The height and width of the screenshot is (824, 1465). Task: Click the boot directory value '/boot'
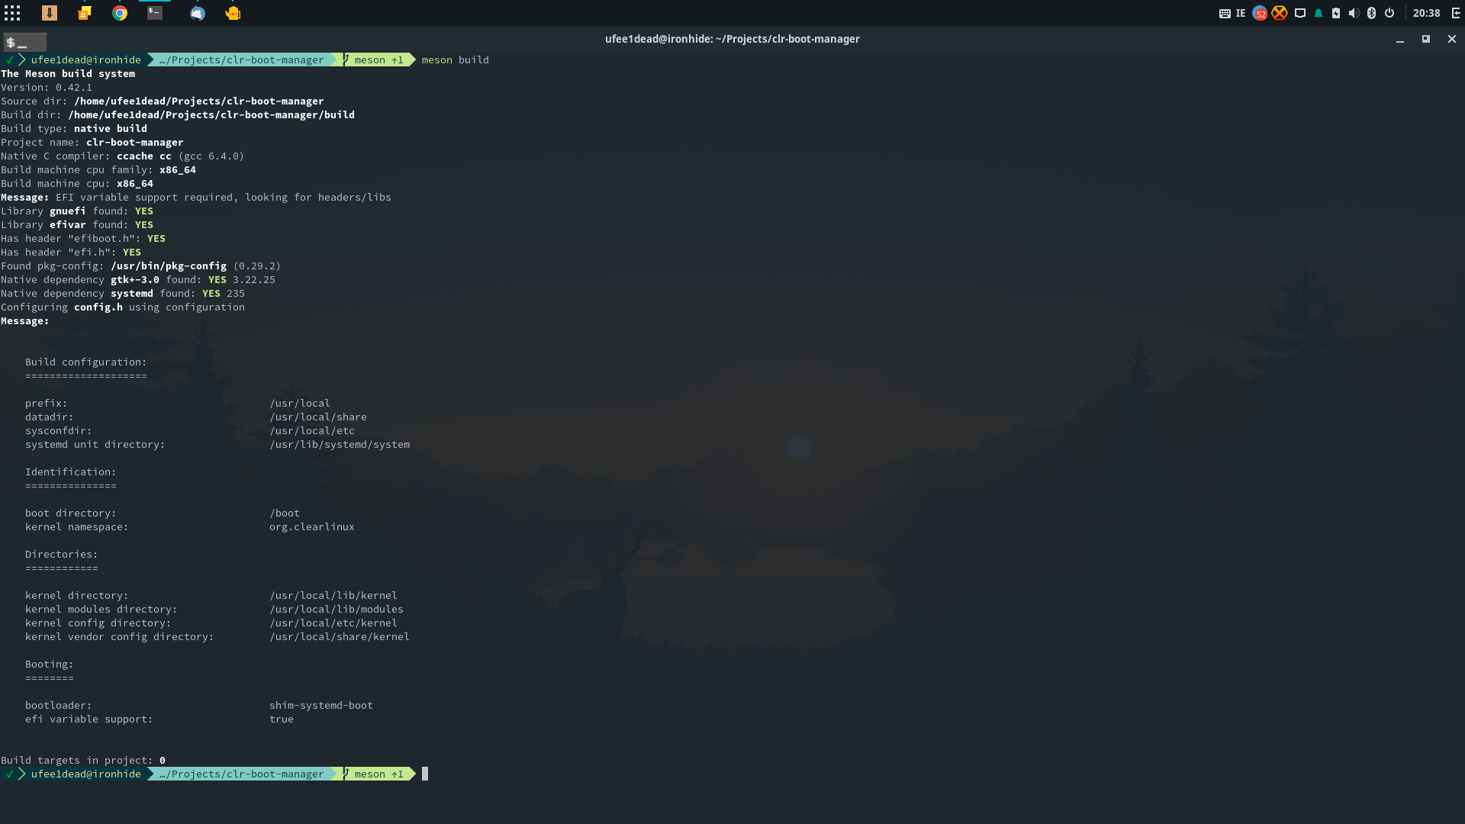(x=285, y=513)
